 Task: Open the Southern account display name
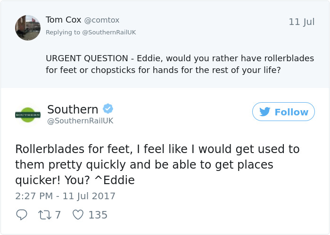pos(73,109)
